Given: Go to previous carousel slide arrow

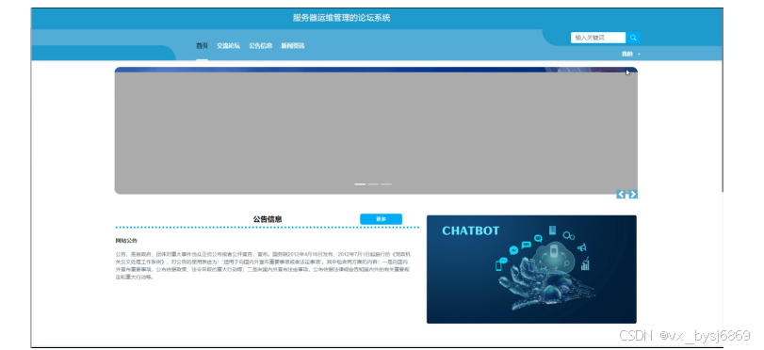Looking at the screenshot, I should point(621,194).
